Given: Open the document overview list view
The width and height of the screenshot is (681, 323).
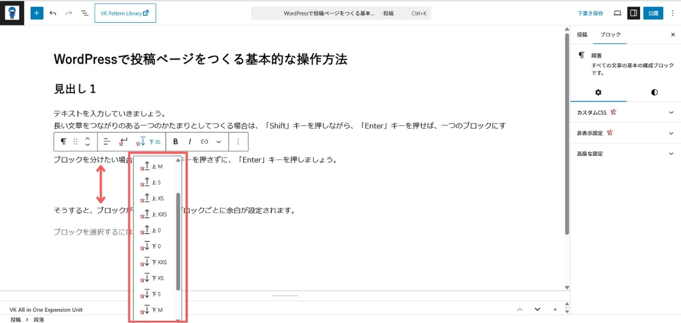Looking at the screenshot, I should (85, 12).
